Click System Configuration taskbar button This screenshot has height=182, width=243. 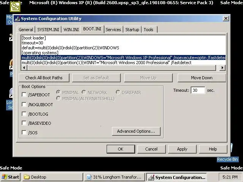click(177, 177)
